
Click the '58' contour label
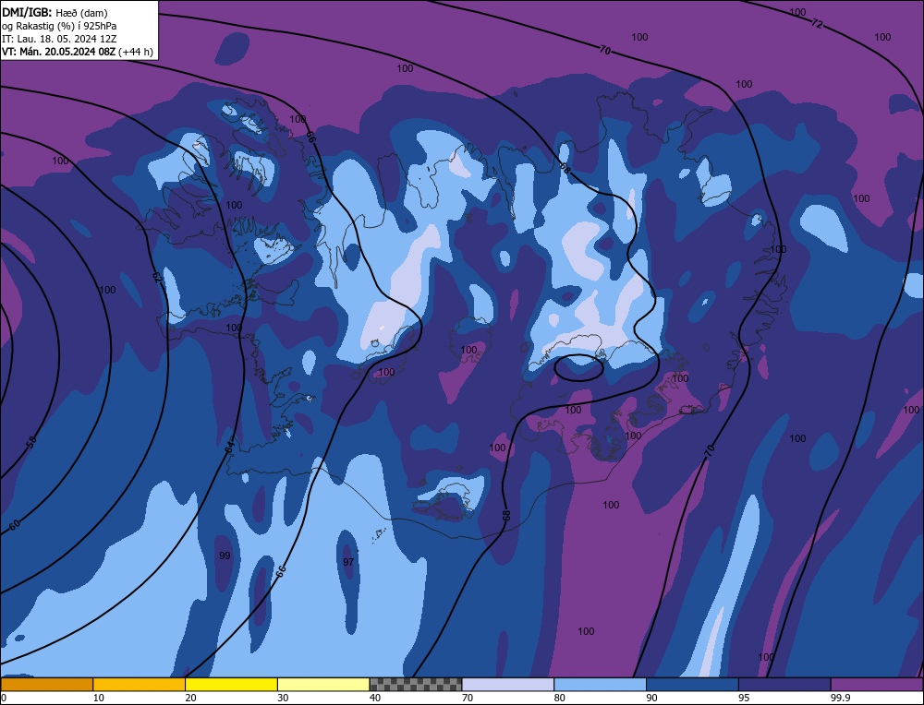31,442
